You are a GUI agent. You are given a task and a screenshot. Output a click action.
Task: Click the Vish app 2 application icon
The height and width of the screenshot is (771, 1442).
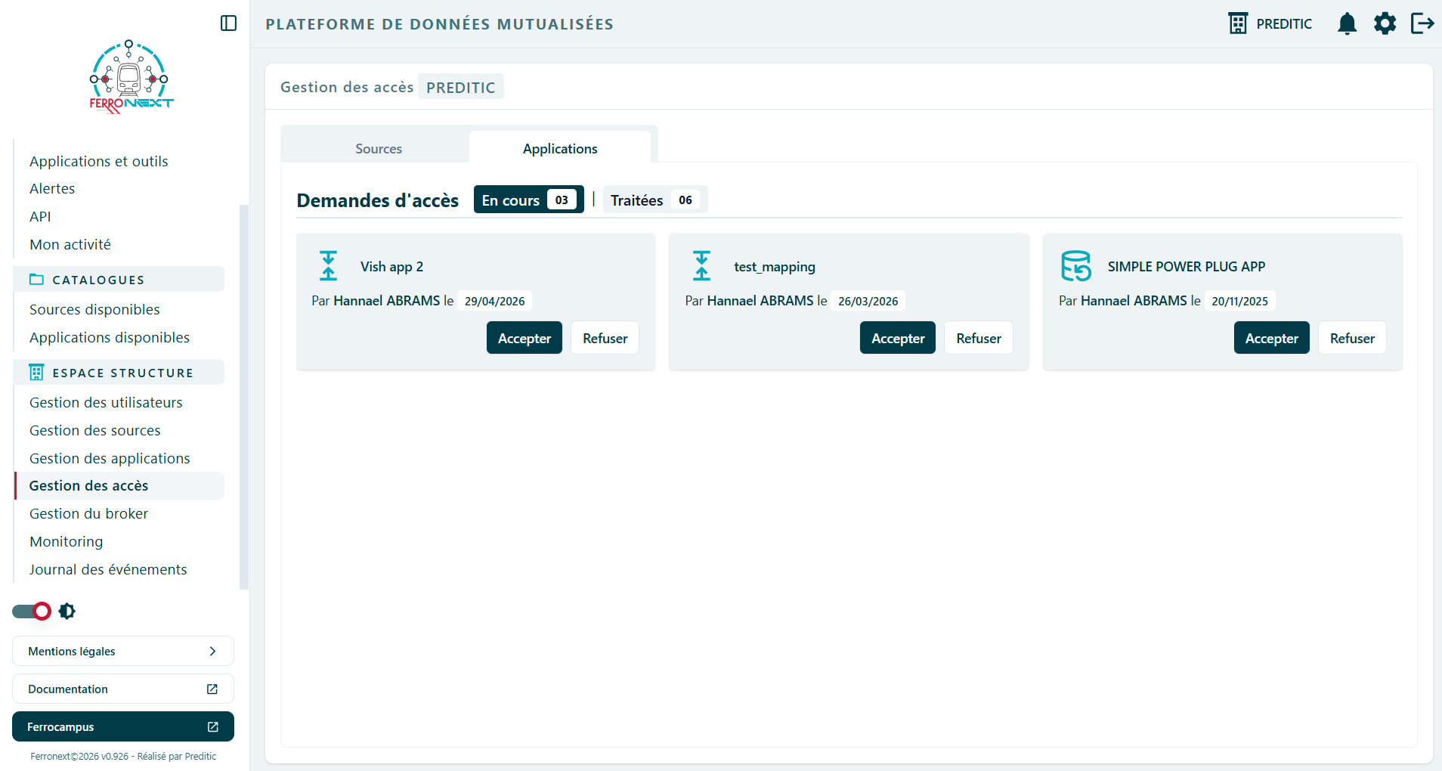coord(328,266)
